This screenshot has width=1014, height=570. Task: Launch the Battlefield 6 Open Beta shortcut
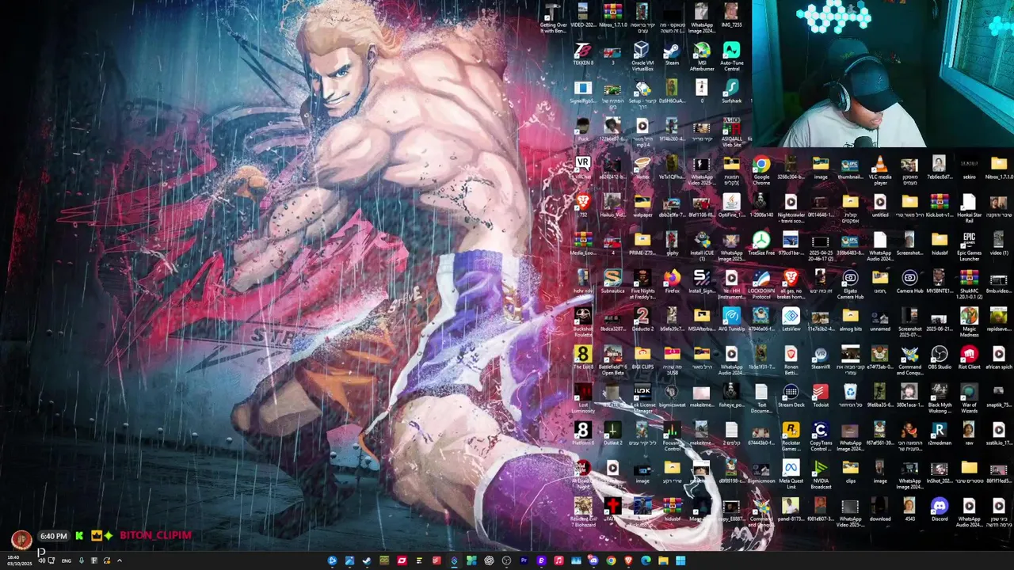coord(612,361)
